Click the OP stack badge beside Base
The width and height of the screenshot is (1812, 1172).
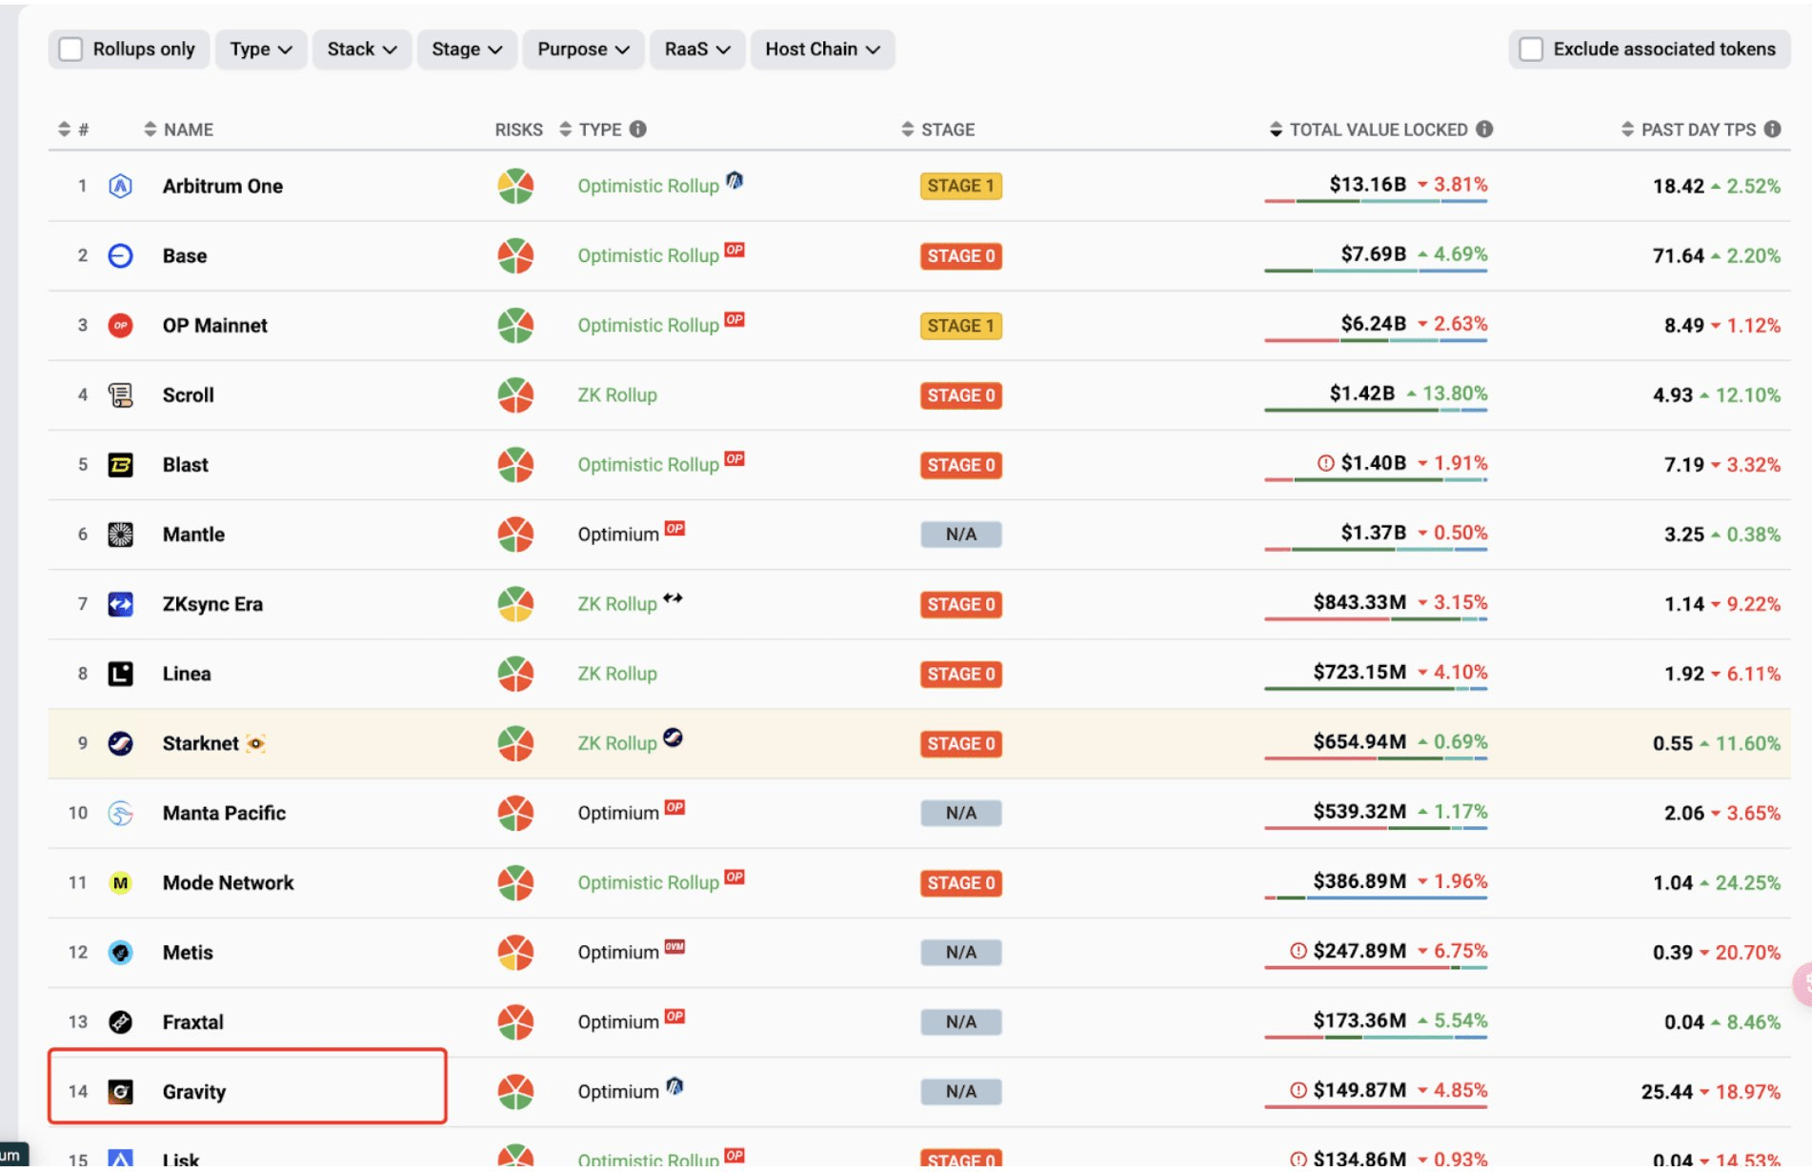(x=734, y=250)
